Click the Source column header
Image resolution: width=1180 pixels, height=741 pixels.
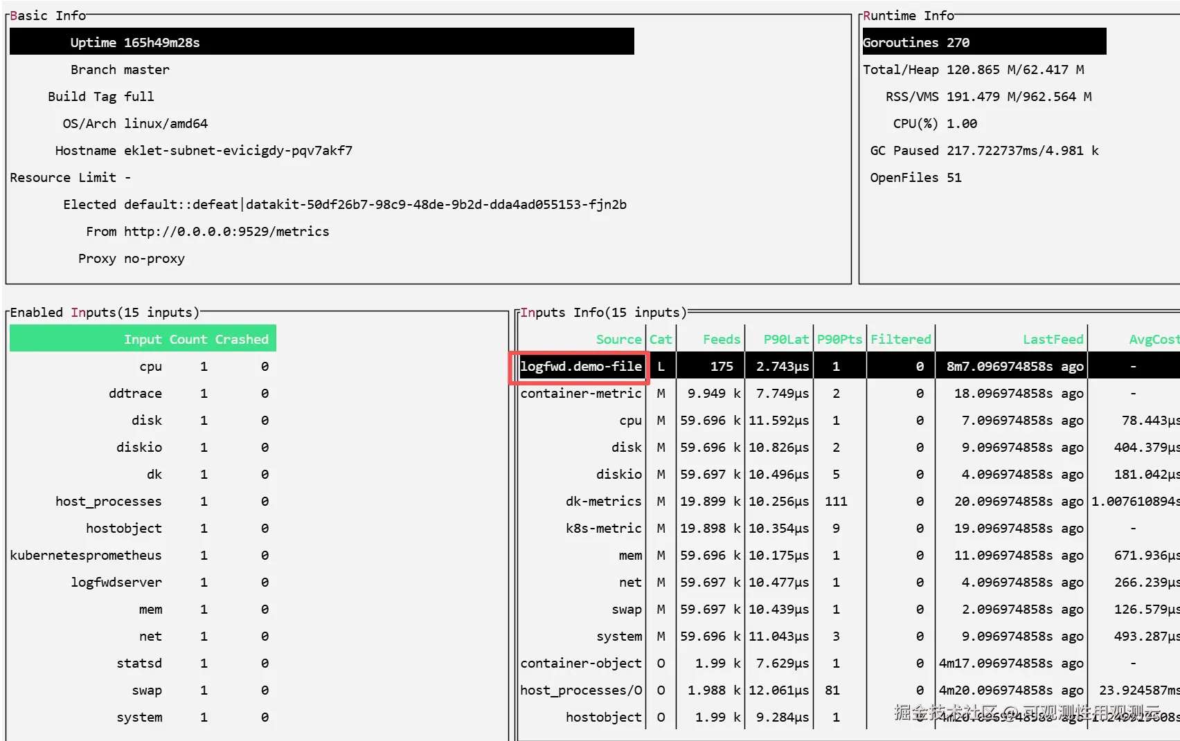pyautogui.click(x=618, y=339)
